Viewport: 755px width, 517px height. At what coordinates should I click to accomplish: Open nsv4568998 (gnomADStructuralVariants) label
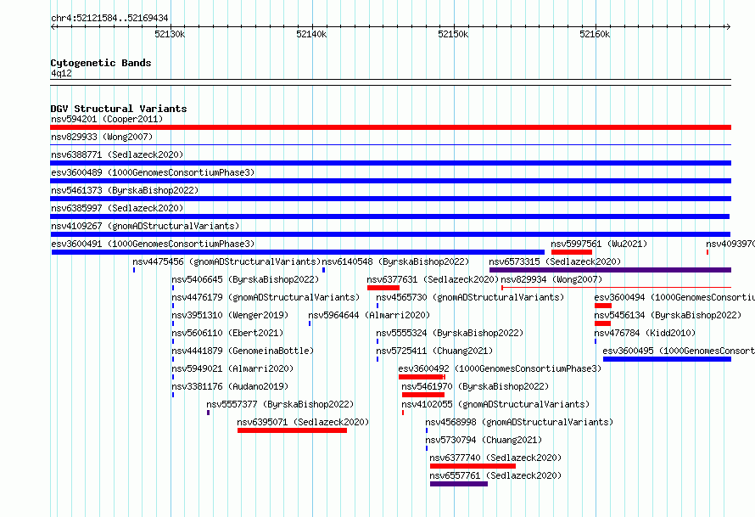click(519, 422)
